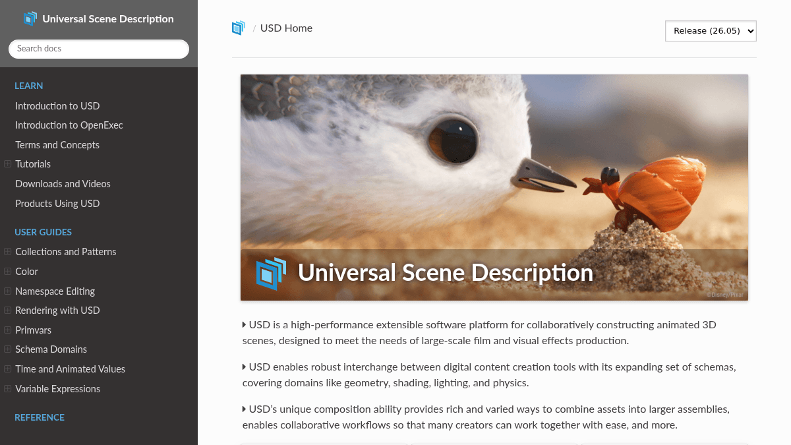Click the LEARN section heading
Screen dimensions: 791x445
(29, 86)
